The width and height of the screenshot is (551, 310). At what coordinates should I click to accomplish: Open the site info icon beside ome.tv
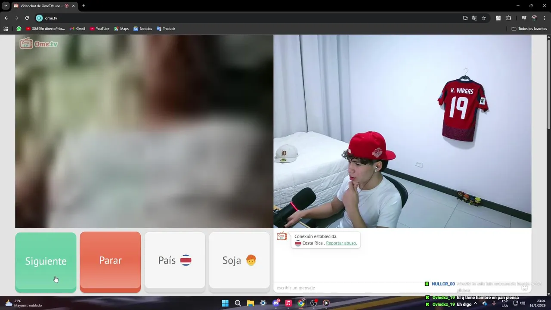coord(39,18)
